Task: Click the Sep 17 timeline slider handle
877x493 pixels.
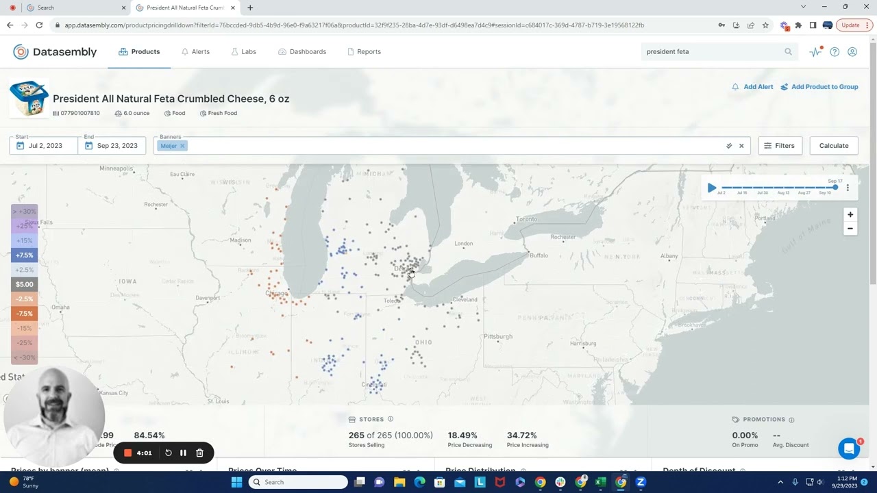Action: [835, 188]
